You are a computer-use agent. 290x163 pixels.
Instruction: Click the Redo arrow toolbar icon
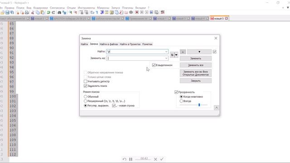tap(53, 12)
